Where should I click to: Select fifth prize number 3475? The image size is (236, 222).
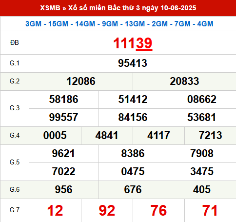coord(202,171)
